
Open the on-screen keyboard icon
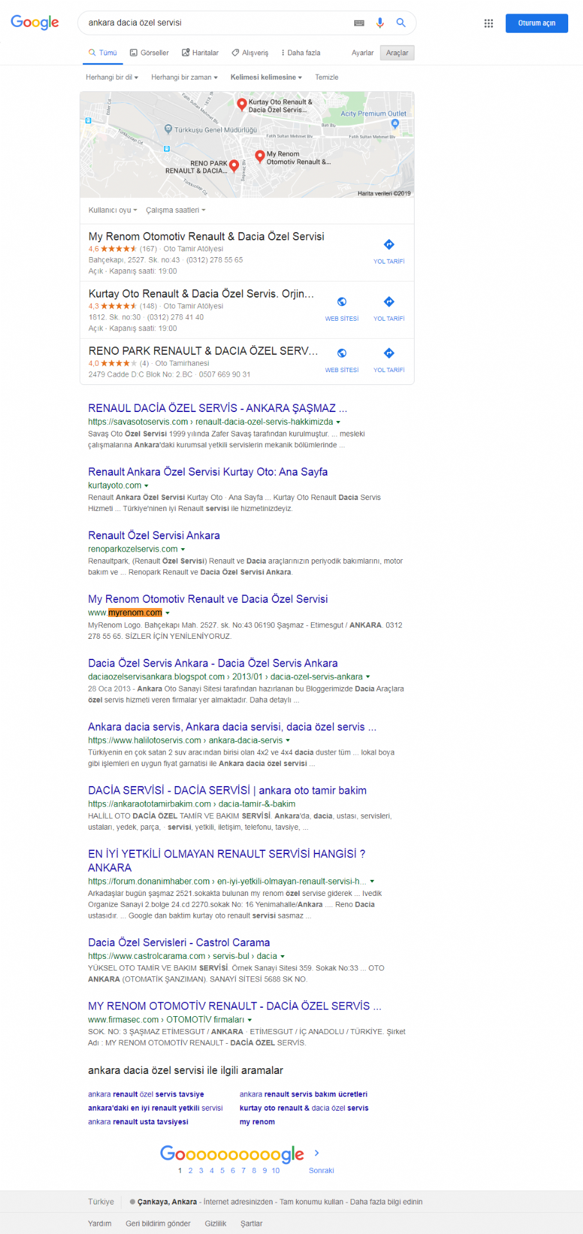pyautogui.click(x=359, y=23)
